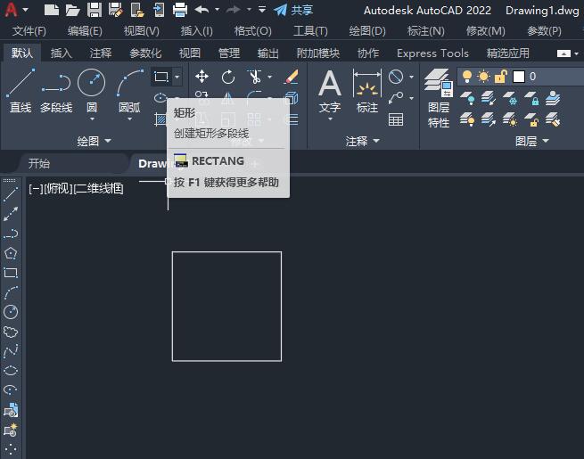Image resolution: width=584 pixels, height=459 pixels.
Task: Activate the Move tool
Action: coord(202,77)
